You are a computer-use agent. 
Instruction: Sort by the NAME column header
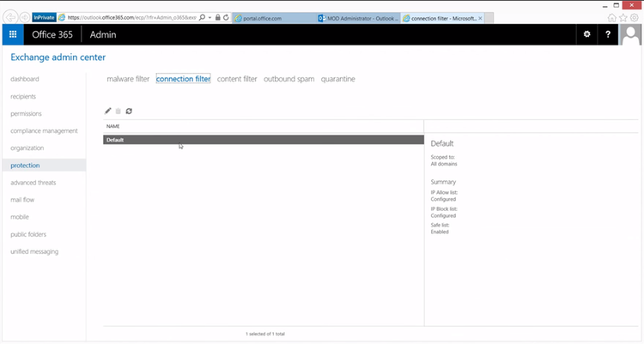coord(113,125)
